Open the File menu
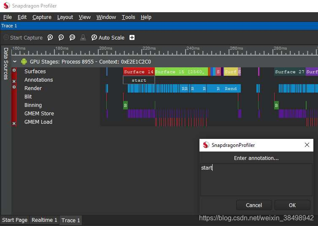 (x=8, y=17)
